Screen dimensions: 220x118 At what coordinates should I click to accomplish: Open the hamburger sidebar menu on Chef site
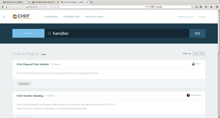[4, 17]
